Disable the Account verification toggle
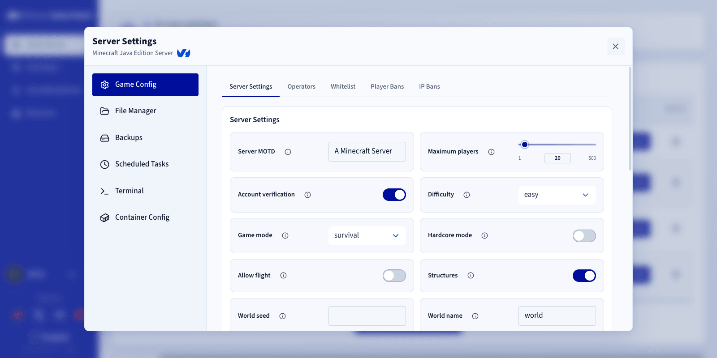The height and width of the screenshot is (358, 717). [x=394, y=195]
